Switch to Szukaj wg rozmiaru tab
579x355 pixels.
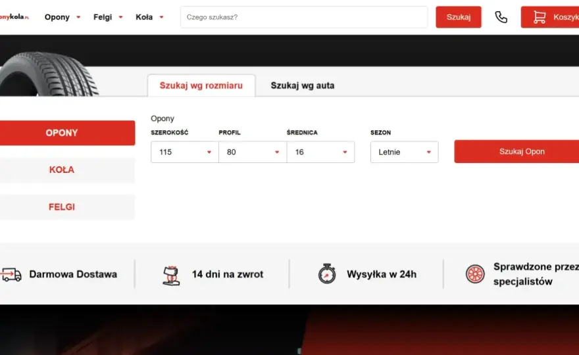point(201,85)
